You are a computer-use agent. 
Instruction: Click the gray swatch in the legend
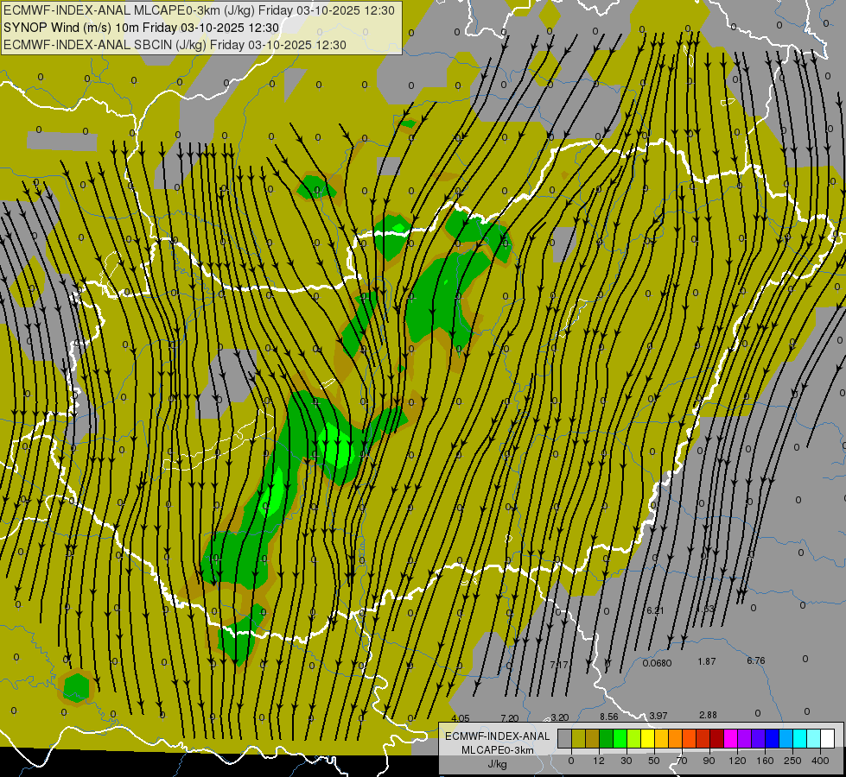tap(564, 739)
